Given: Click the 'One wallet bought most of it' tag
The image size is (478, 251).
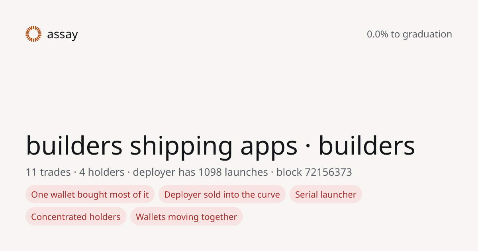Looking at the screenshot, I should (90, 194).
